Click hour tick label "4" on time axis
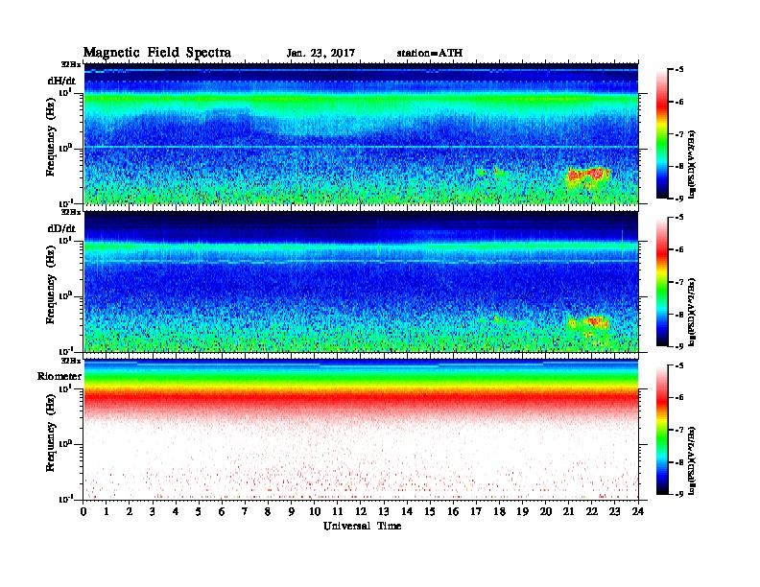This screenshot has height=587, width=760. coord(176,512)
